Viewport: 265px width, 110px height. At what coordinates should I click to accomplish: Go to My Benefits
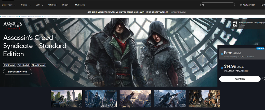(x=80, y=5)
